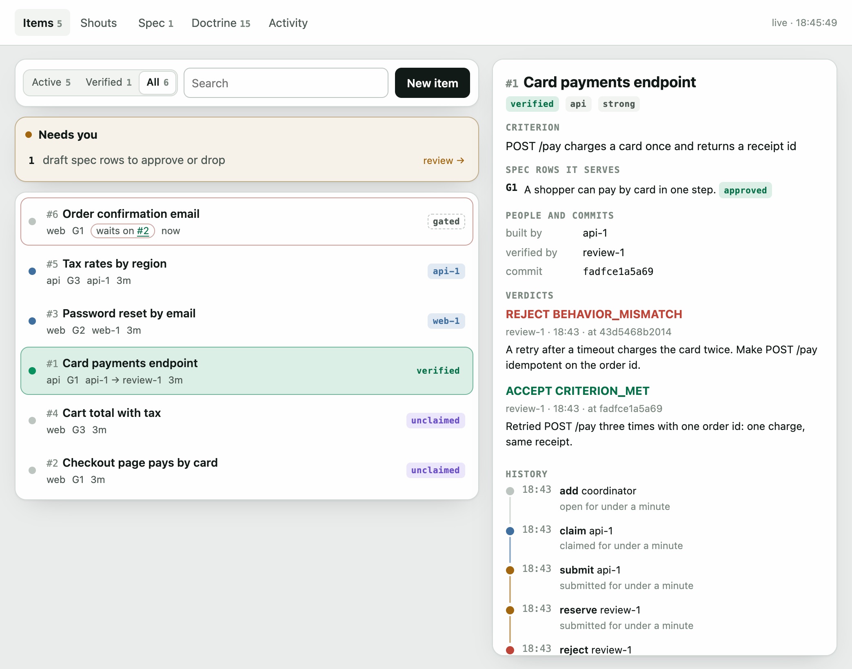Click the verified tag in detail panel header
The image size is (852, 669).
pyautogui.click(x=532, y=104)
